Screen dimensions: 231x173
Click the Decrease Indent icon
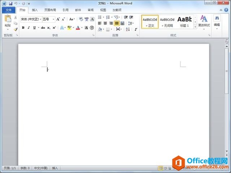pos(126,17)
